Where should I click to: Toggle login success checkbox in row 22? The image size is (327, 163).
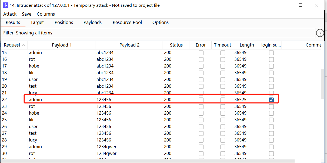coord(271,100)
